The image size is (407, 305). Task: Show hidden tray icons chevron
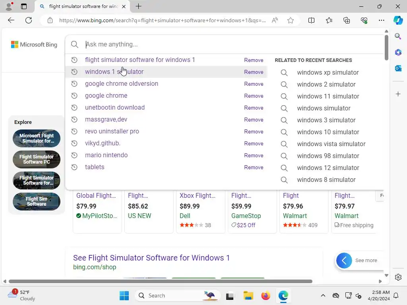coord(323,295)
